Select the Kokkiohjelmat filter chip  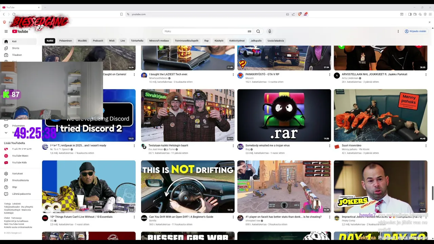pos(237,41)
